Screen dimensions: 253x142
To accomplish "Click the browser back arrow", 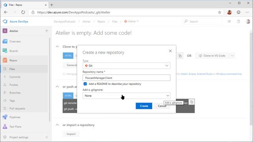I will tap(6, 12).
